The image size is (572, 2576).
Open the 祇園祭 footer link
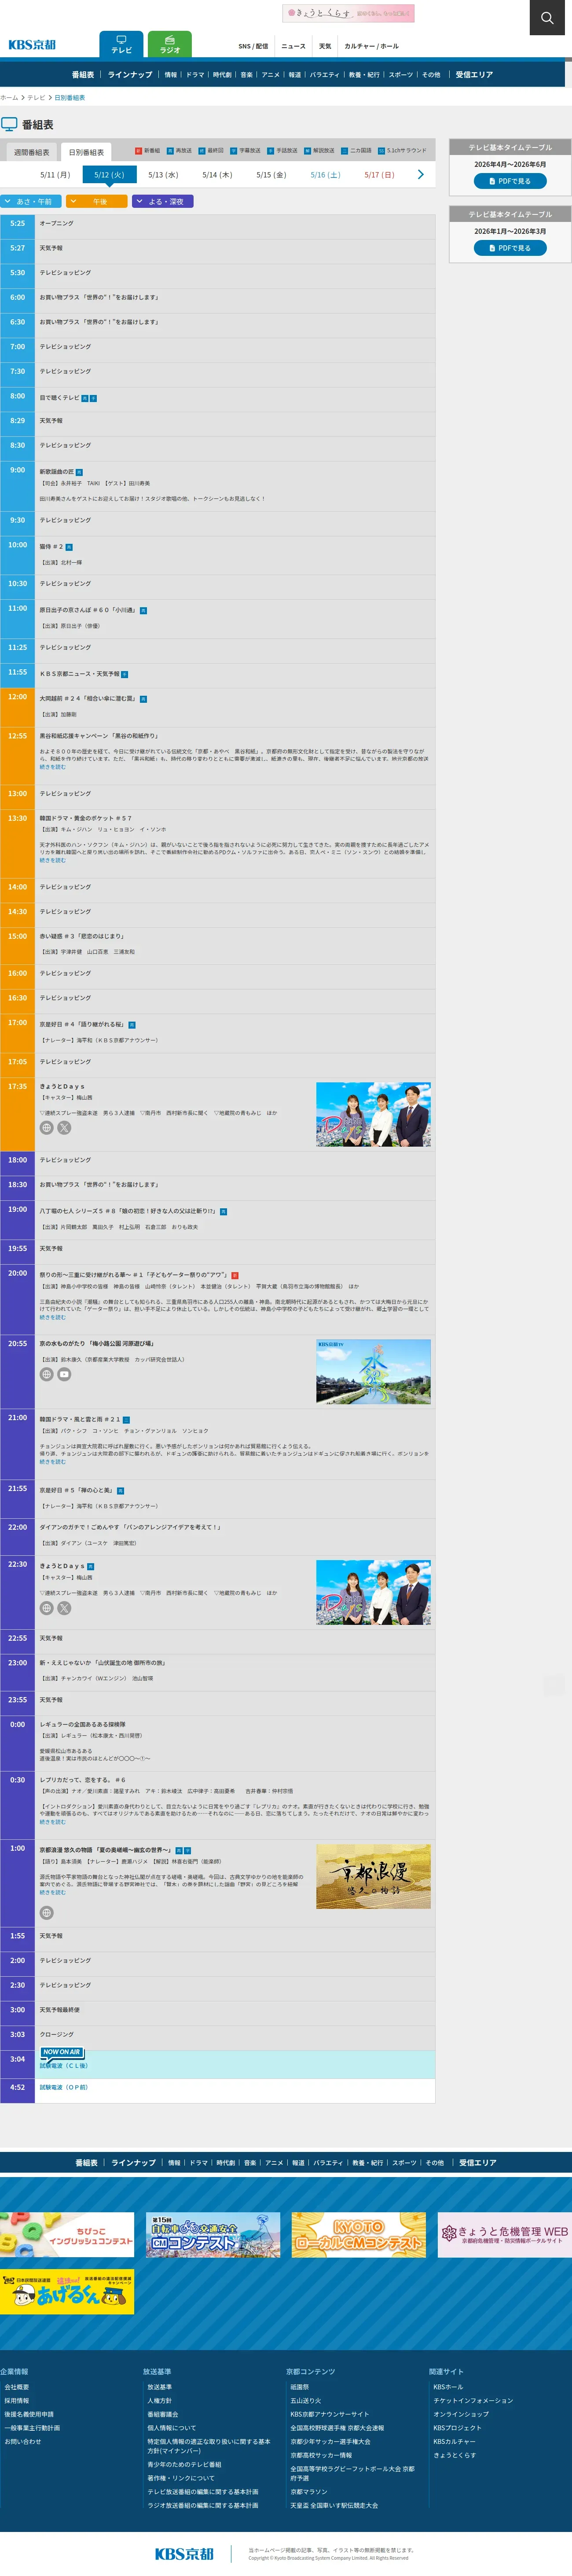pyautogui.click(x=300, y=2386)
